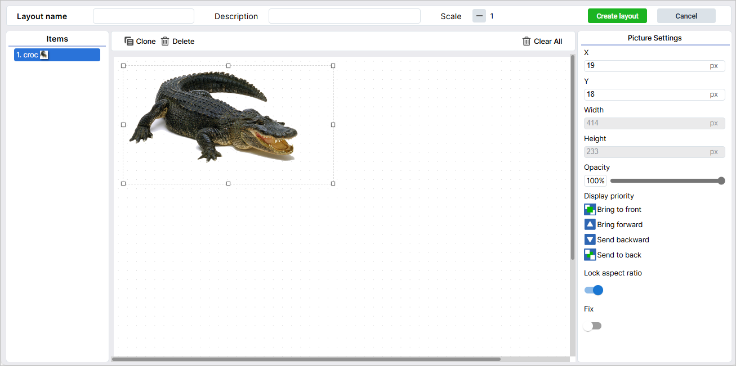
Task: Click the Bring forward arrow icon
Action: click(x=590, y=225)
